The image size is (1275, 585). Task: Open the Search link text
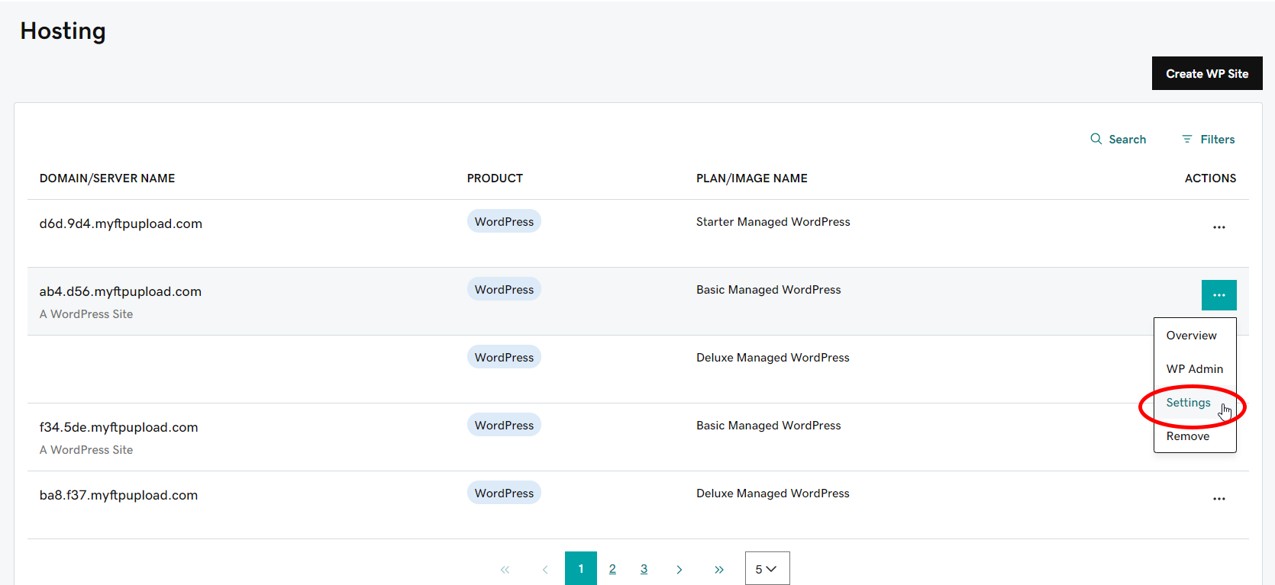coord(1127,140)
